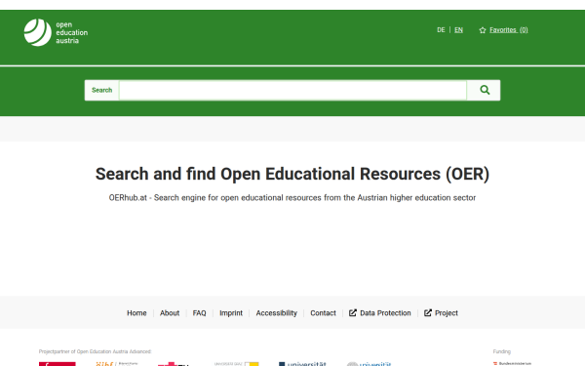Switch language to DE

point(441,30)
